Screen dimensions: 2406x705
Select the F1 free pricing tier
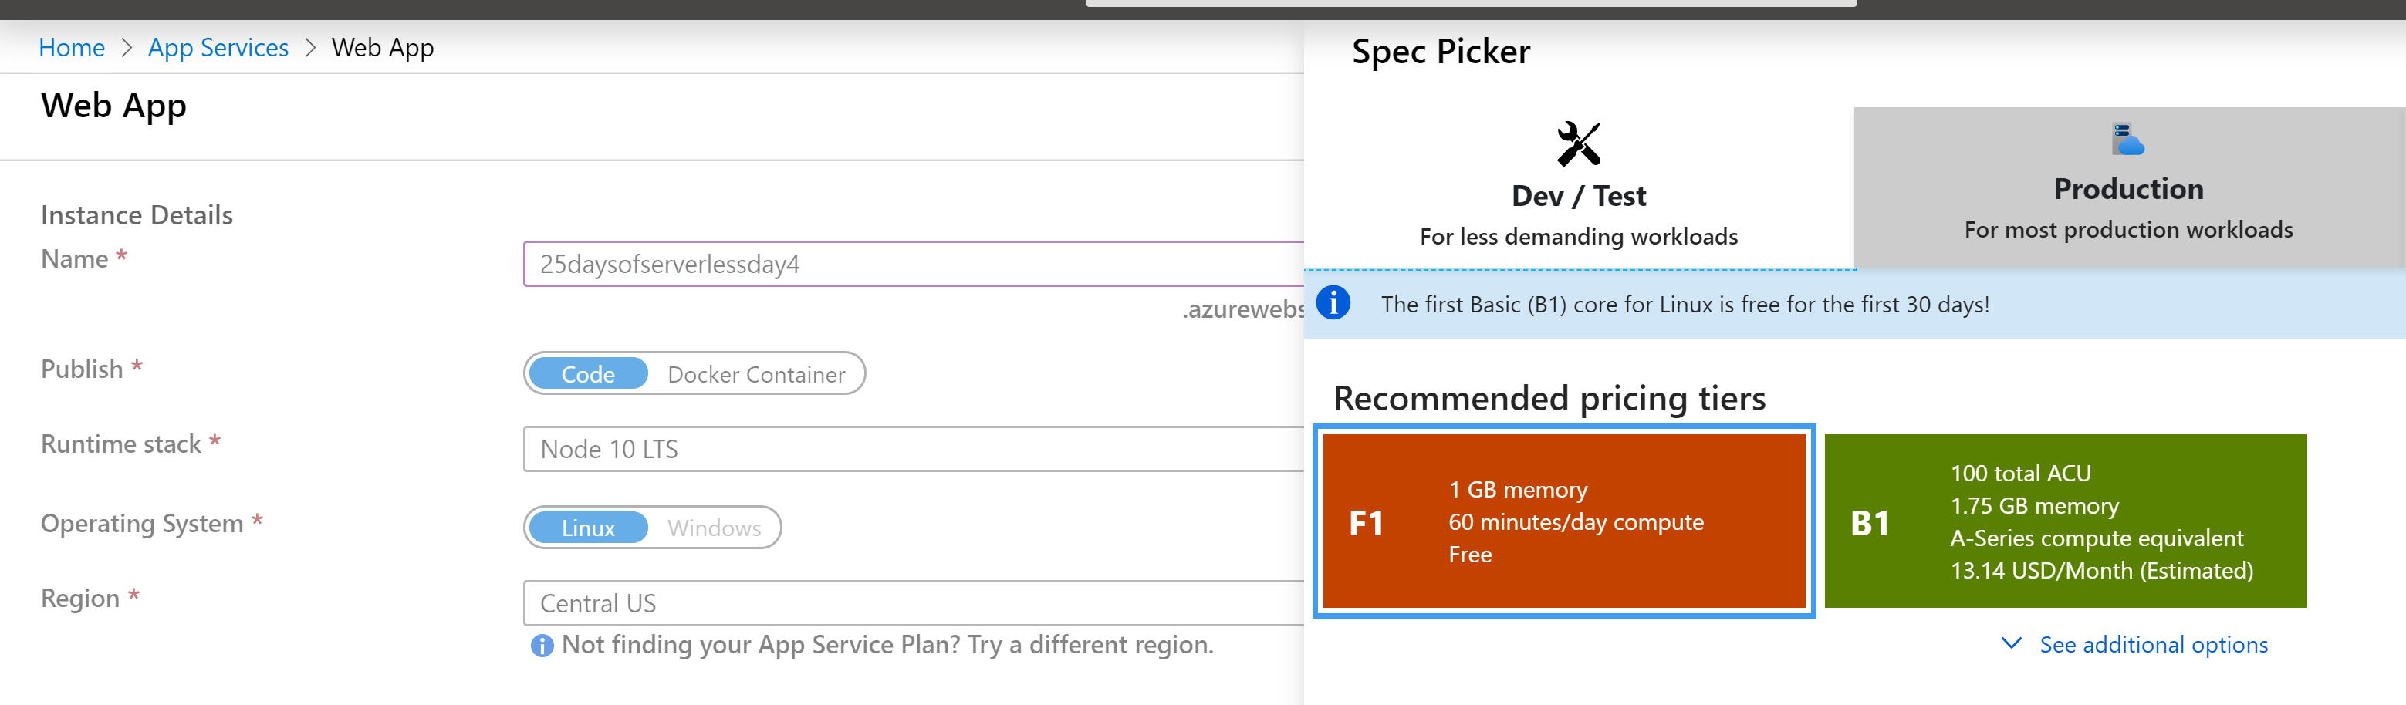click(x=1563, y=521)
